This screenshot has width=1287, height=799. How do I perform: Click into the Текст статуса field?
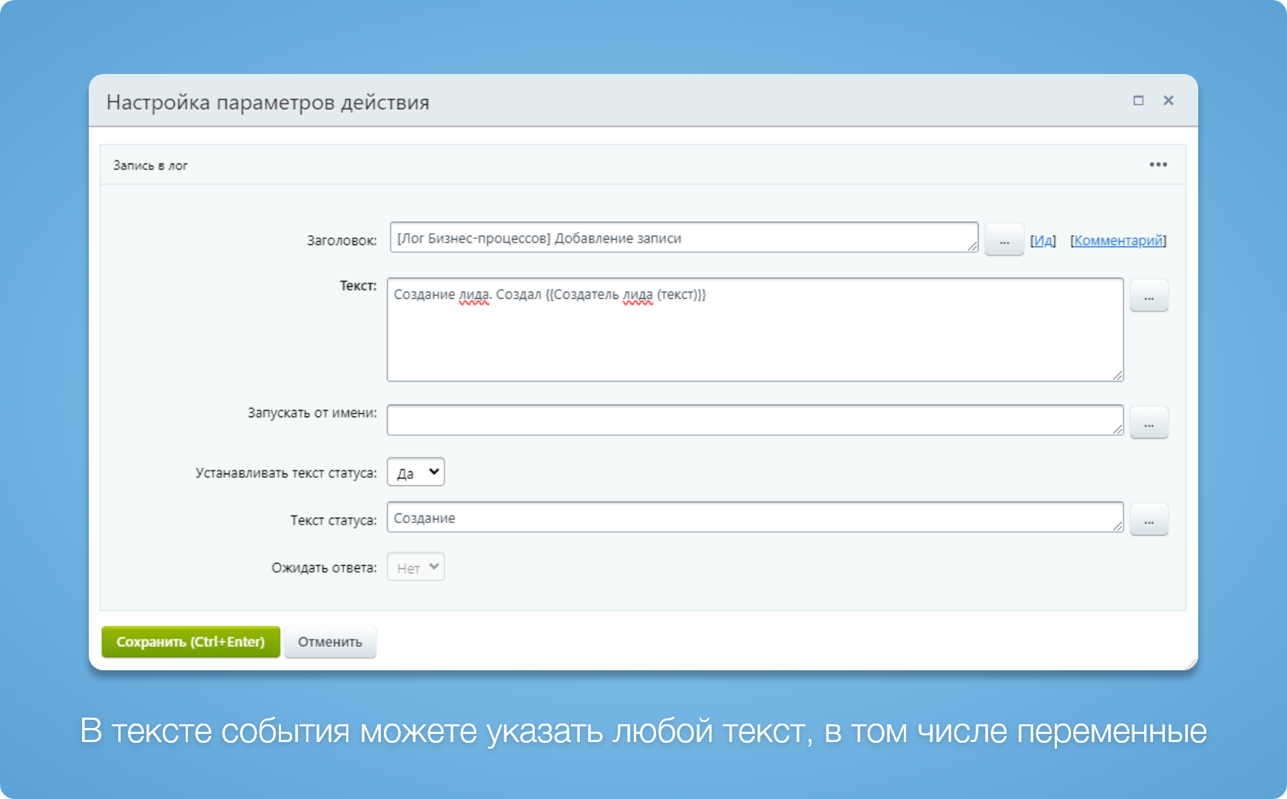click(x=755, y=517)
